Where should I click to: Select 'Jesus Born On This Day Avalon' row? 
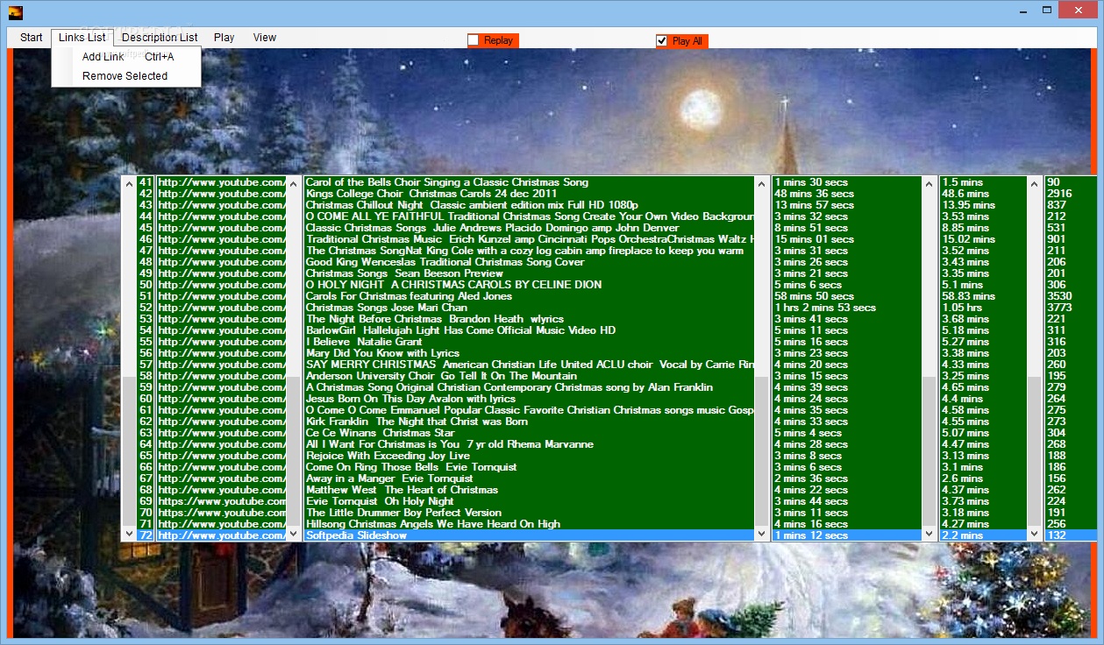pos(529,399)
